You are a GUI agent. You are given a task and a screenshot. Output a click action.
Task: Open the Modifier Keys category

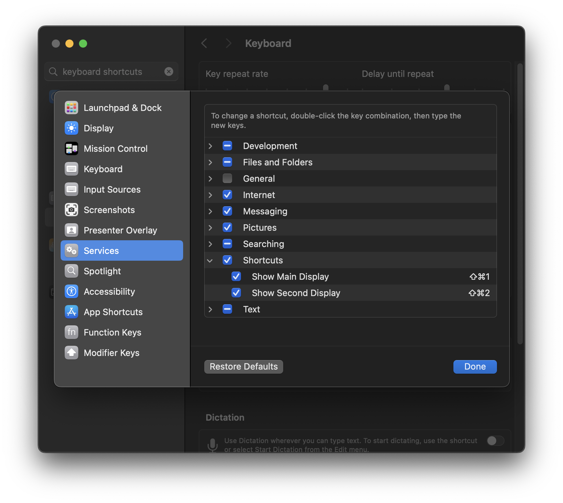(x=122, y=353)
